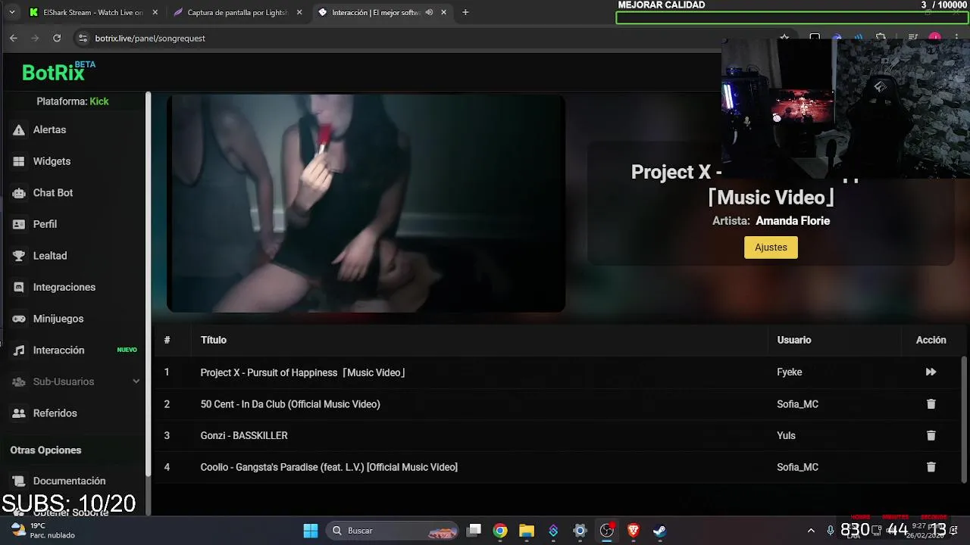970x545 pixels.
Task: Click the Chat Bot robot icon
Action: tap(19, 193)
